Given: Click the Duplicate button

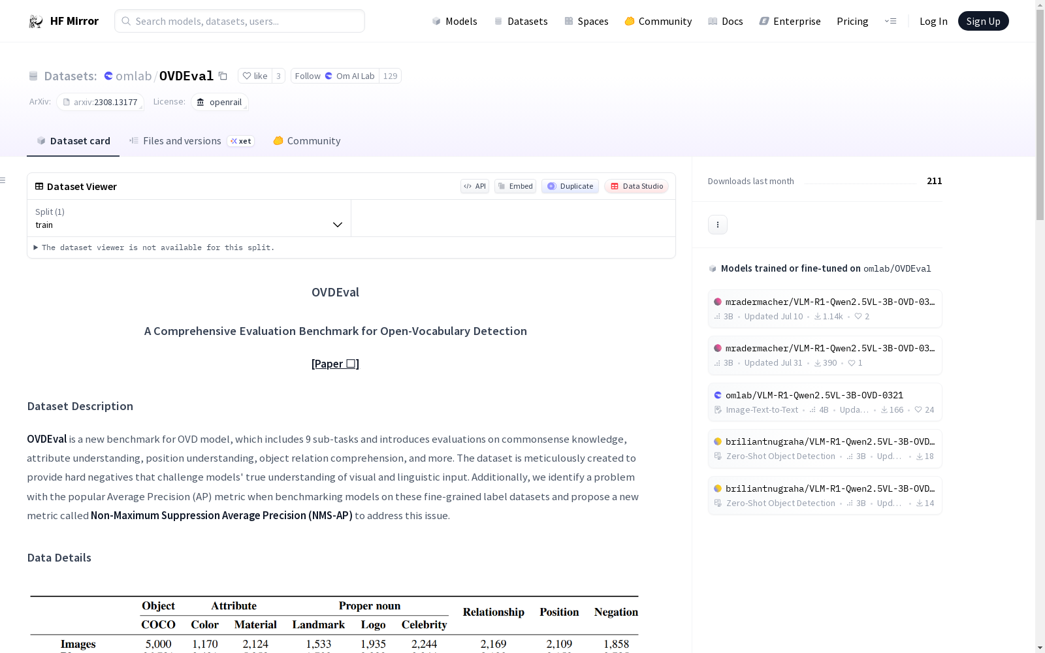Looking at the screenshot, I should point(570,186).
